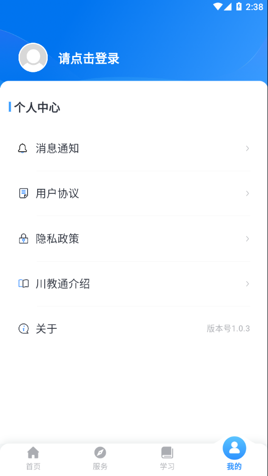Click the padlock icon beside 隐私政策

[x=24, y=239]
